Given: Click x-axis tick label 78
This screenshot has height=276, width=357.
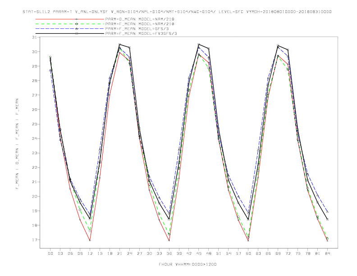Looking at the screenshot, I should click(308, 253).
